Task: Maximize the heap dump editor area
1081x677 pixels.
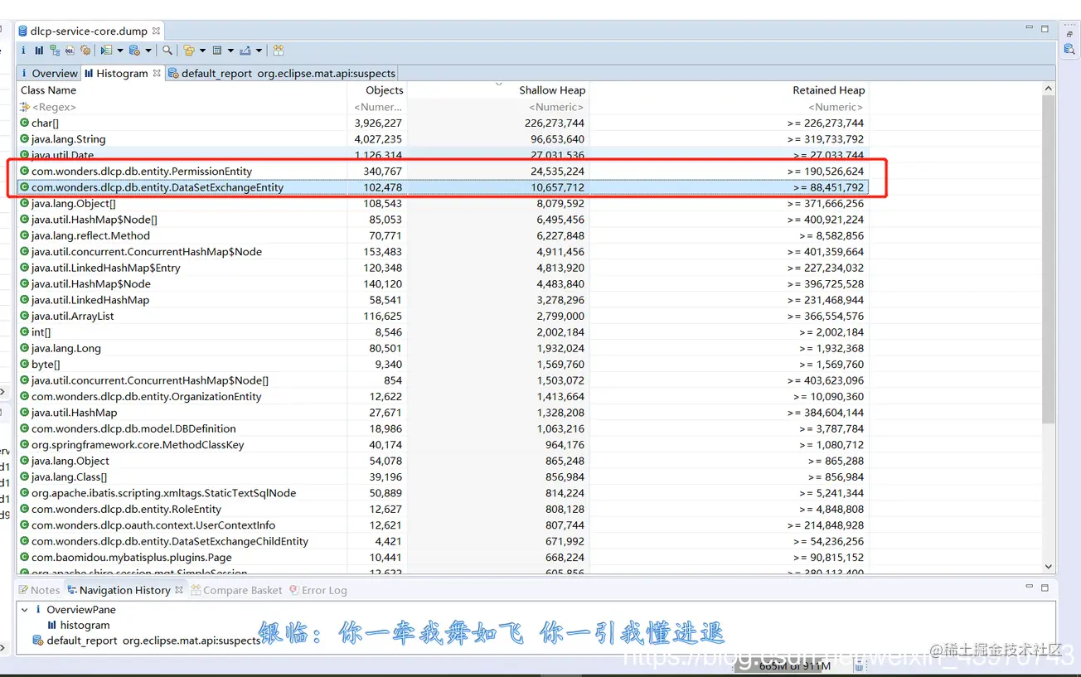Action: pyautogui.click(x=1045, y=29)
